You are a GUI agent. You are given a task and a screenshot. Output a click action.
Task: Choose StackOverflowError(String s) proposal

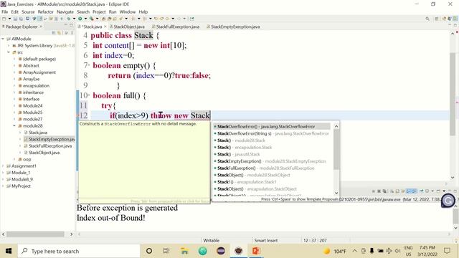[x=272, y=133]
